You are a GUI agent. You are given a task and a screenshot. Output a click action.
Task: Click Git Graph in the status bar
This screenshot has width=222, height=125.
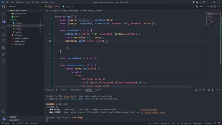pos(34,123)
